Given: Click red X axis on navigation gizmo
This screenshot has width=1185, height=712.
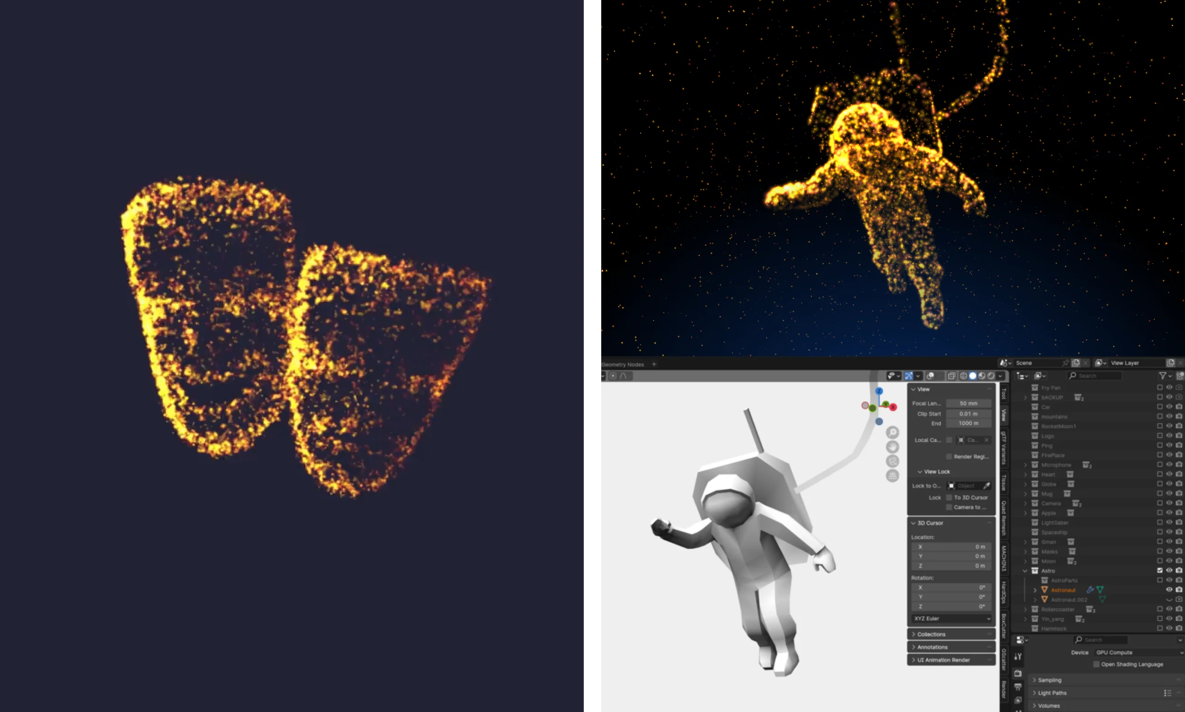Looking at the screenshot, I should [x=893, y=407].
